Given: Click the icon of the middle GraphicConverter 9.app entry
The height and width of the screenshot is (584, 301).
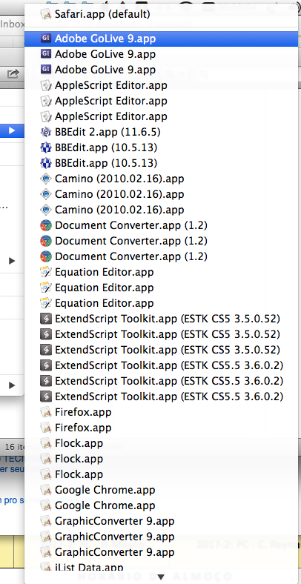Looking at the screenshot, I should (45, 537).
